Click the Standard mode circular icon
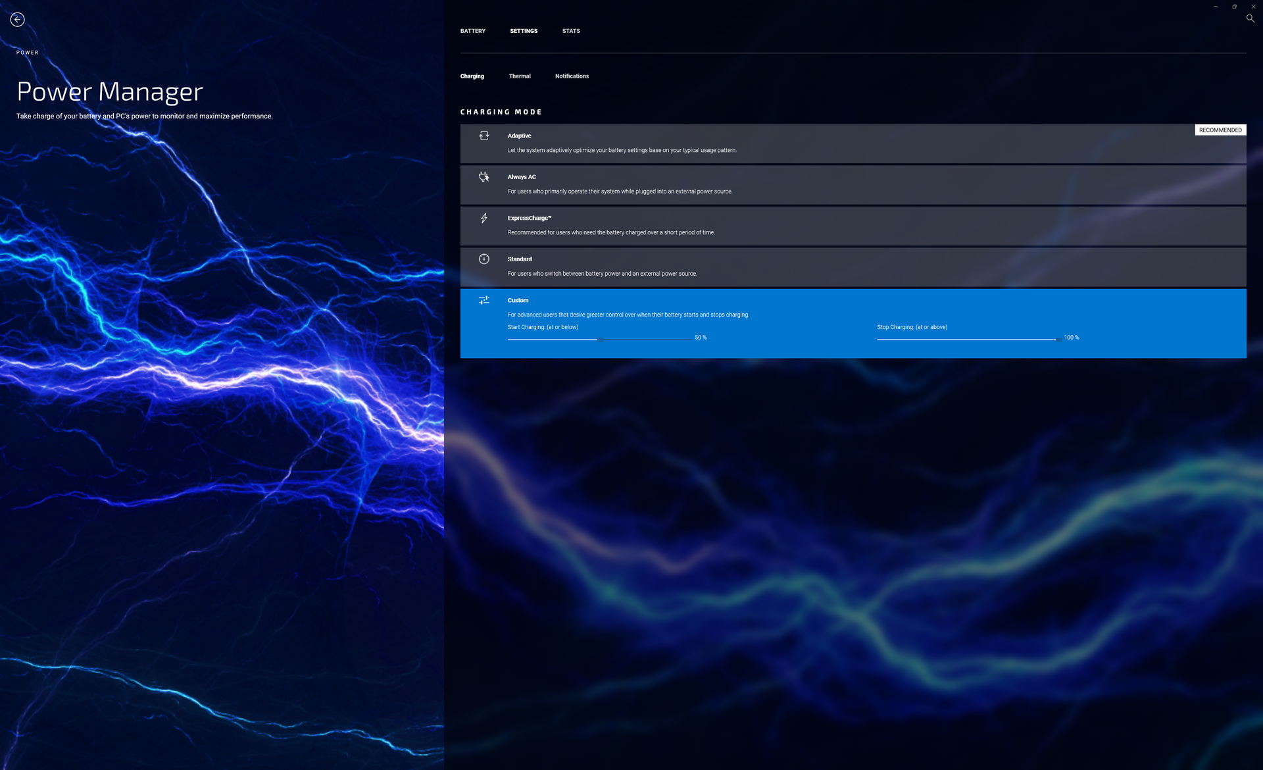 [484, 259]
